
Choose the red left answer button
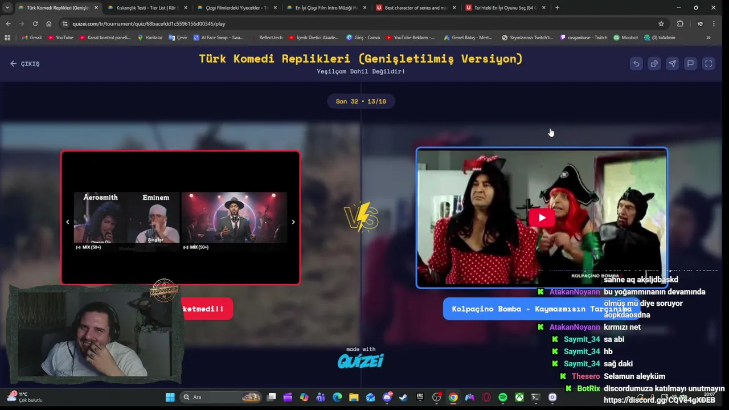click(207, 309)
